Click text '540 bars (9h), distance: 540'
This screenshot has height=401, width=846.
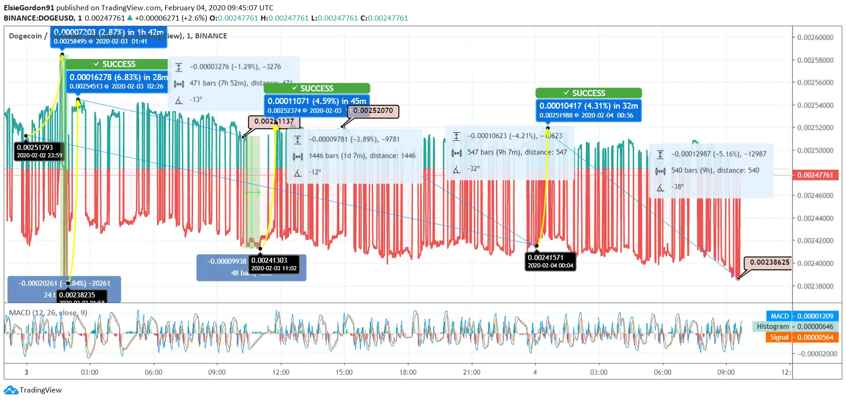(715, 171)
